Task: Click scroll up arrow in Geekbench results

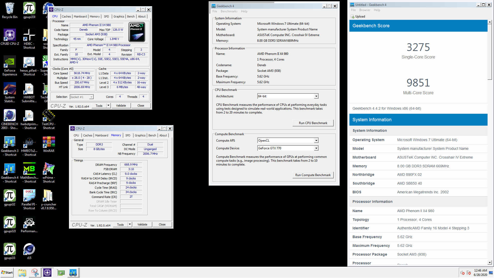Action: coord(490,22)
